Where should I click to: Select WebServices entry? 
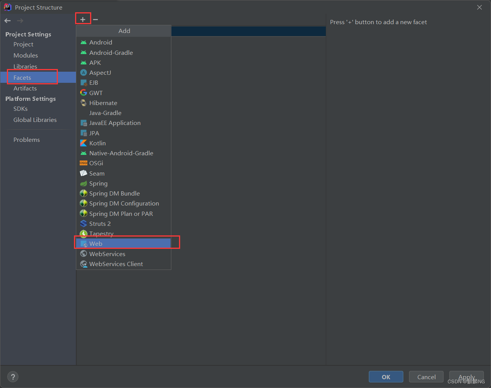123,254
